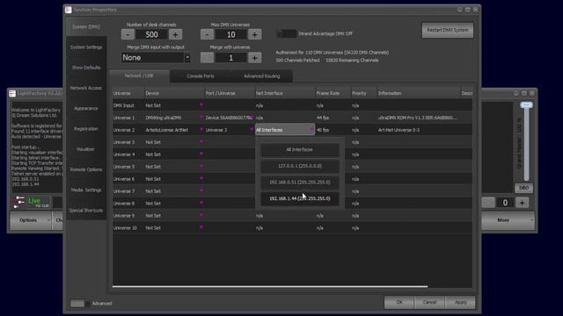
Task: Click horizontal scrollbar under universe table
Action: click(270, 286)
